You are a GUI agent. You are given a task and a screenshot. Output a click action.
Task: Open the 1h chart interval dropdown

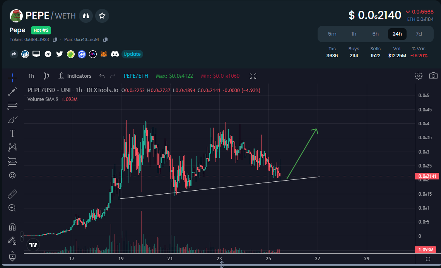(31, 76)
